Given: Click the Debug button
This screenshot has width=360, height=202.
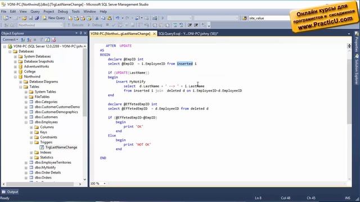Looking at the screenshot, I should [95, 25].
